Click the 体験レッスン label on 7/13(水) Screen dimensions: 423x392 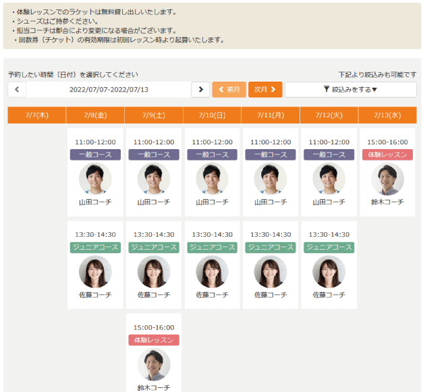coord(387,155)
